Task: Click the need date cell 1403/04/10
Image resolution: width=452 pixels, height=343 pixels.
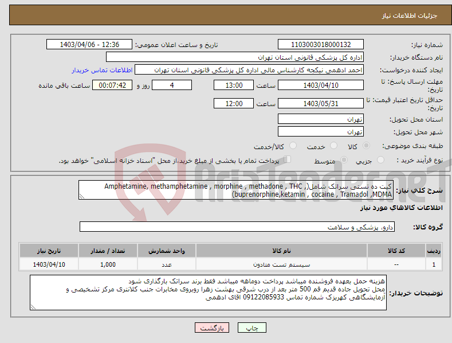Action: [49, 264]
